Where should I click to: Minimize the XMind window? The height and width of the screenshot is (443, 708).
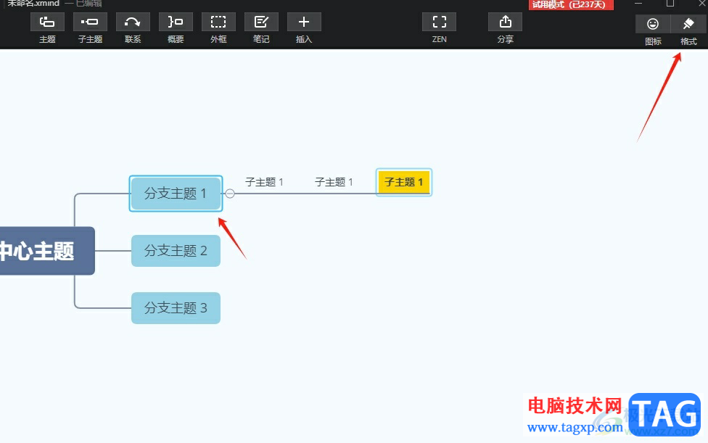point(638,4)
